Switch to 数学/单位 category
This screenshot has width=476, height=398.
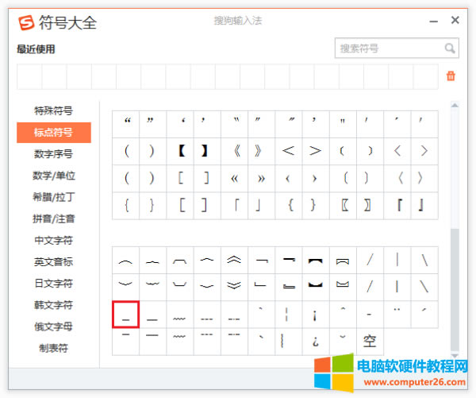coord(54,175)
